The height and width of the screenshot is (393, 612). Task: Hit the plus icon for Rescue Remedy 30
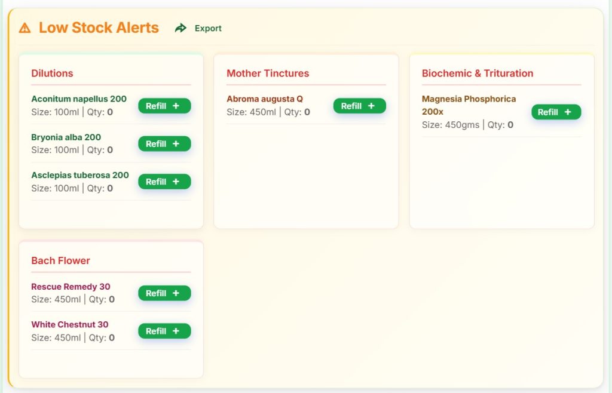(176, 293)
